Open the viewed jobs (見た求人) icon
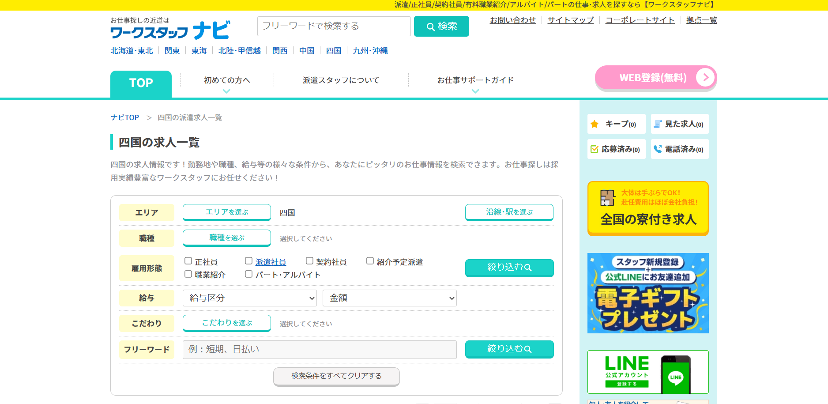The image size is (828, 404). click(658, 124)
